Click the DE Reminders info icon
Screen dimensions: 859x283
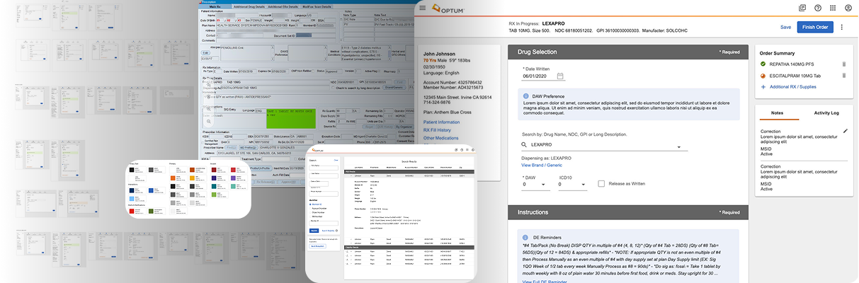pos(525,237)
